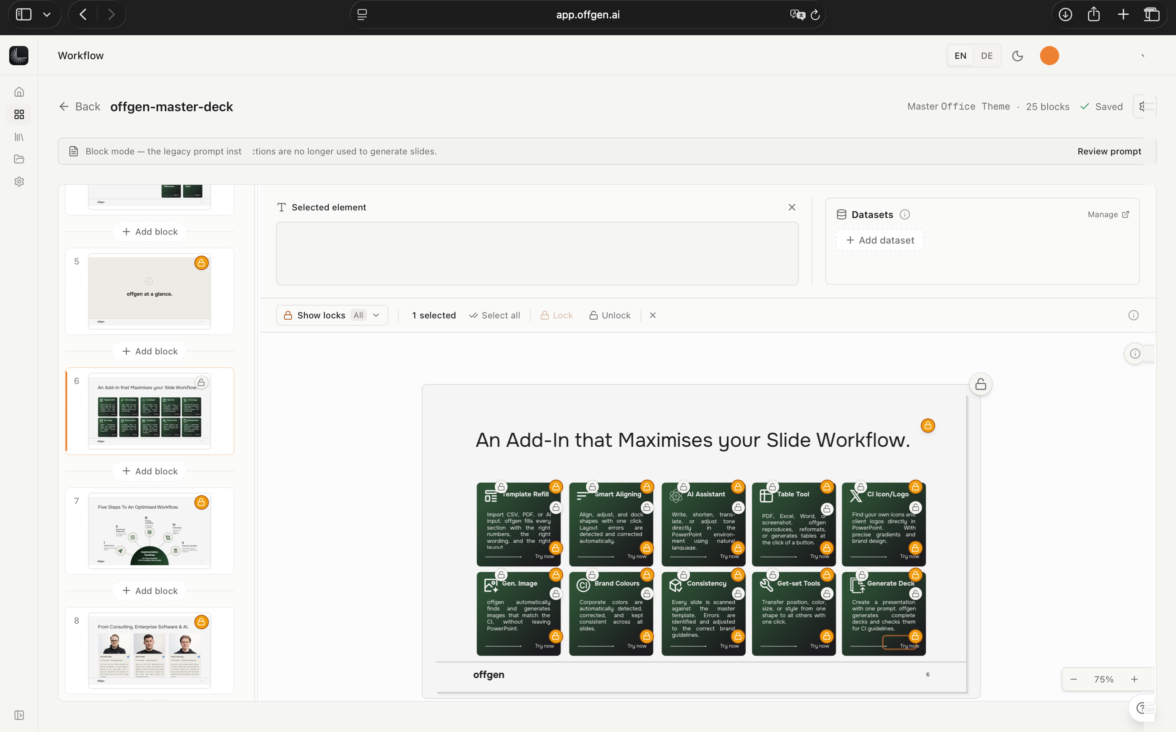Open Safari's share icon
Viewport: 1176px width, 732px height.
coord(1094,14)
